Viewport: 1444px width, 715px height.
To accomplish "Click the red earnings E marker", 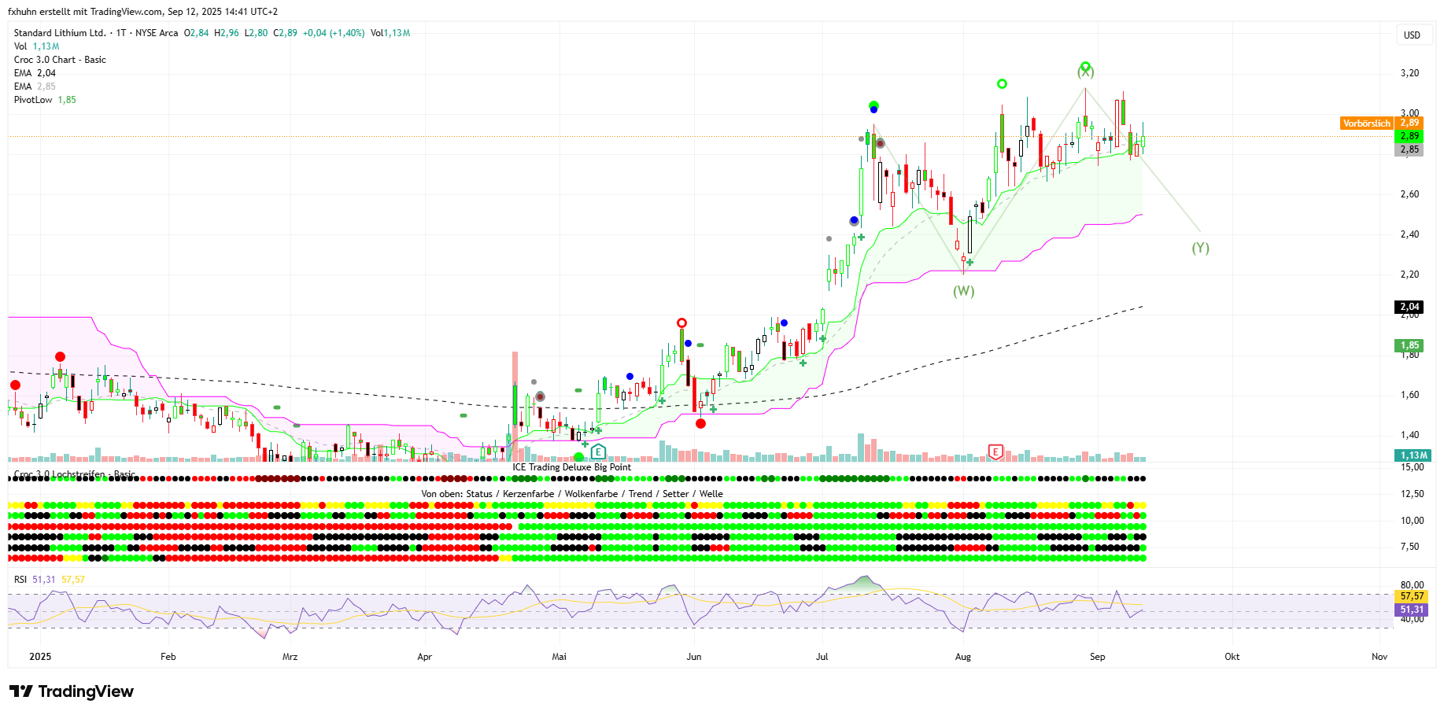I will tap(995, 451).
